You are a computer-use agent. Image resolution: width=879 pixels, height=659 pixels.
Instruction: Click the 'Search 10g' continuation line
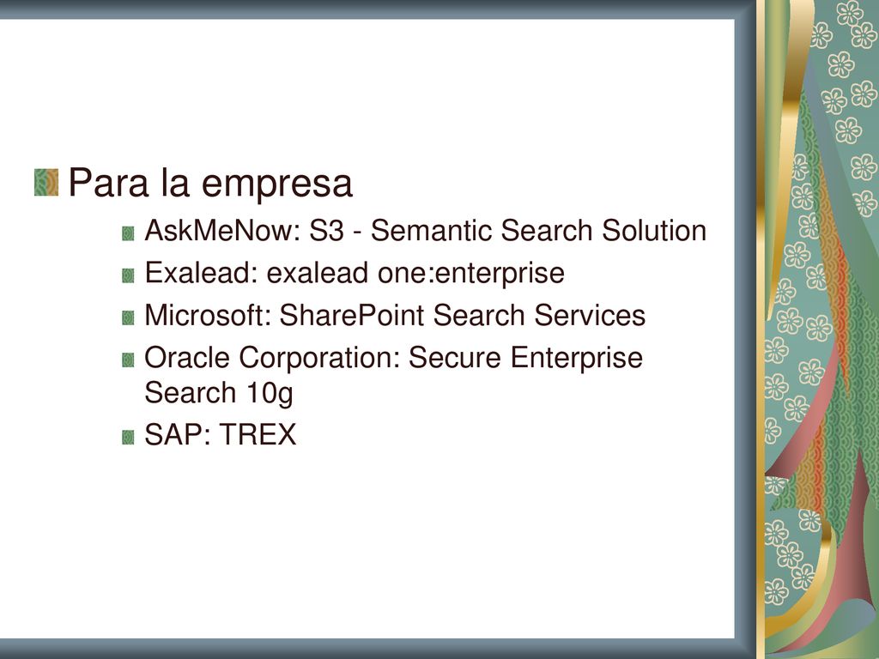219,393
